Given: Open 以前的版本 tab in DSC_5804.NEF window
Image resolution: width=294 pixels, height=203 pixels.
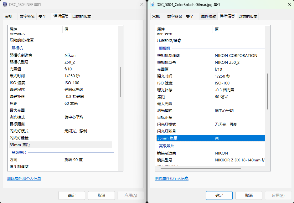Looking at the screenshot, I should click(82, 17).
